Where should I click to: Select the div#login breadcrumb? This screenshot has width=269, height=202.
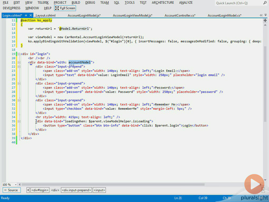(40, 190)
